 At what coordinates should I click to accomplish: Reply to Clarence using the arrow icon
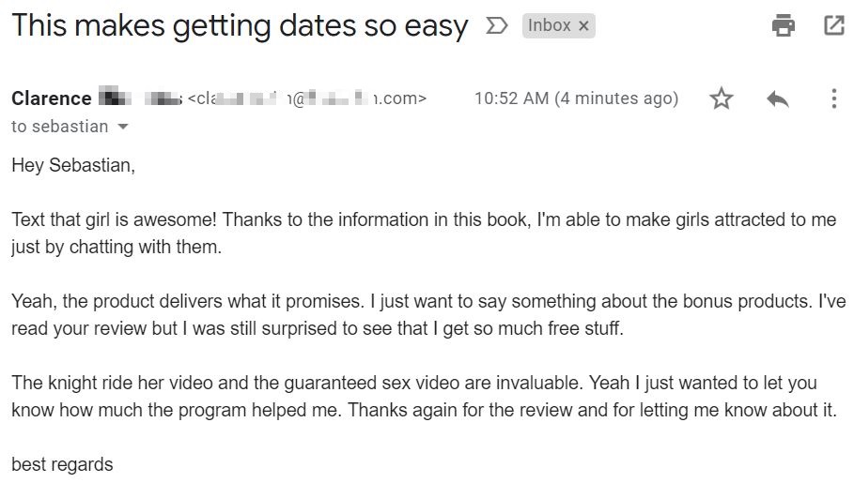(777, 99)
